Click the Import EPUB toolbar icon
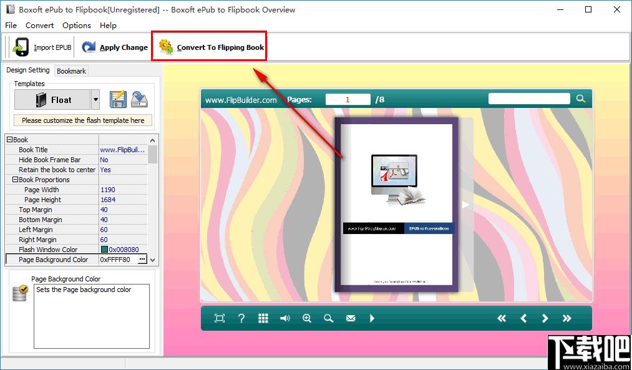632x370 pixels. pos(21,47)
